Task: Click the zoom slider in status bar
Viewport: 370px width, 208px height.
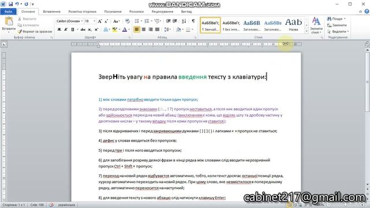Action: pyautogui.click(x=346, y=205)
